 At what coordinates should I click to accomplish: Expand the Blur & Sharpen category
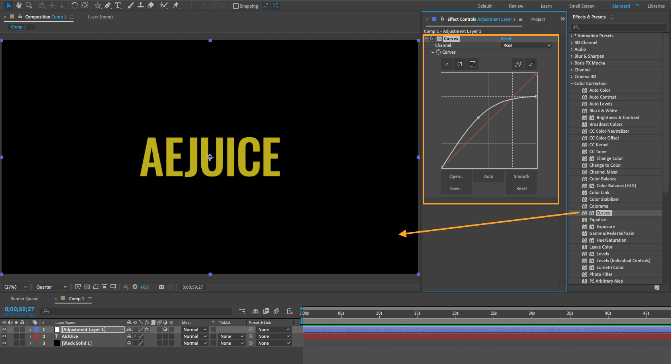point(572,56)
